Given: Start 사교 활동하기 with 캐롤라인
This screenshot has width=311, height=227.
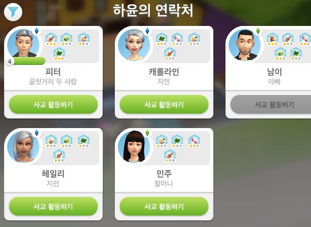Looking at the screenshot, I should tap(164, 104).
